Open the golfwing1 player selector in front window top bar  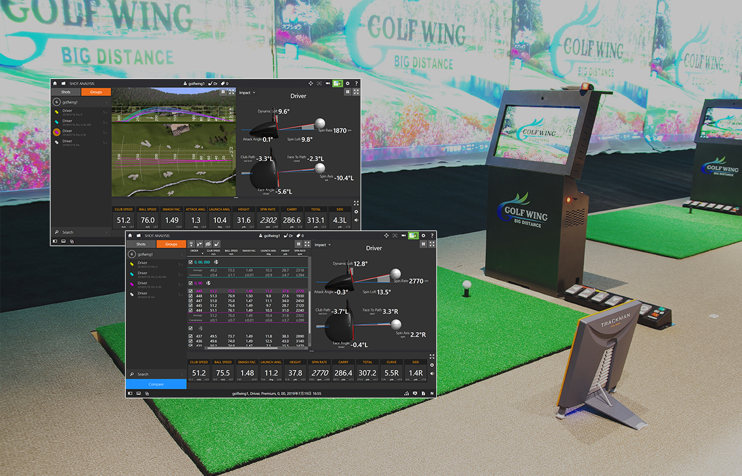(269, 235)
